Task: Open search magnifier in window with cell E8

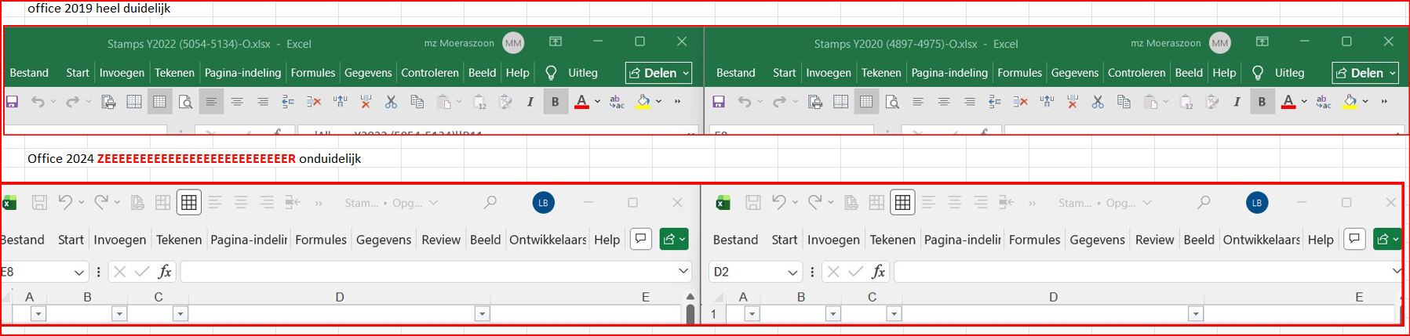Action: (490, 203)
